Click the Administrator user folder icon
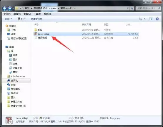 9,76
